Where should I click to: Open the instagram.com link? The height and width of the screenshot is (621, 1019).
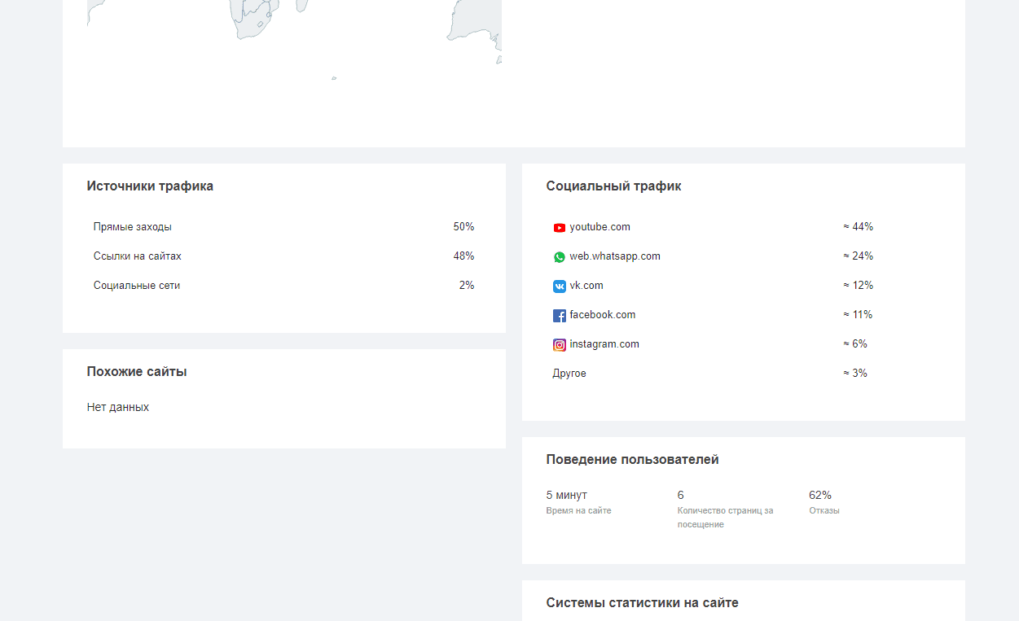604,344
